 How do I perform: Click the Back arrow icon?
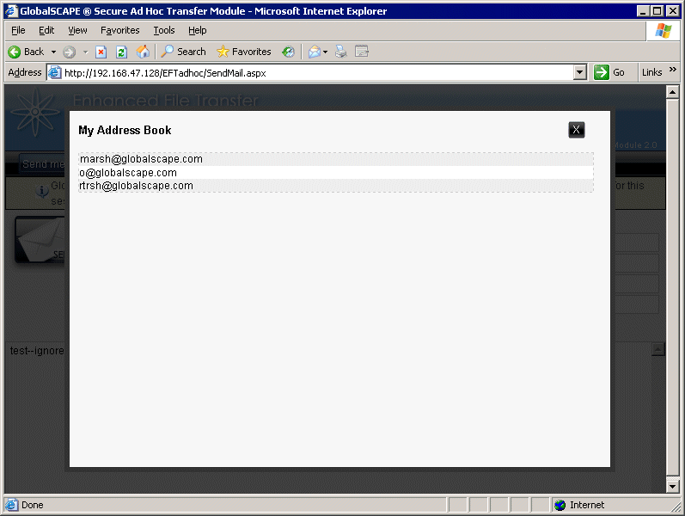point(15,52)
